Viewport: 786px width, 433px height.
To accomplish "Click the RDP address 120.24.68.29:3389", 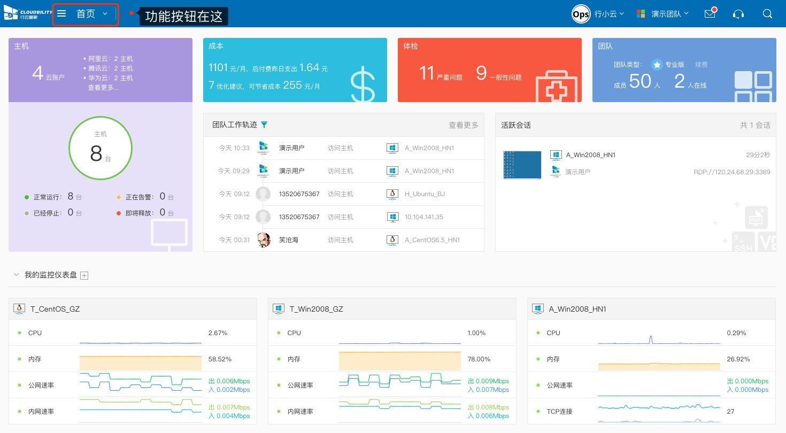I will [x=732, y=172].
